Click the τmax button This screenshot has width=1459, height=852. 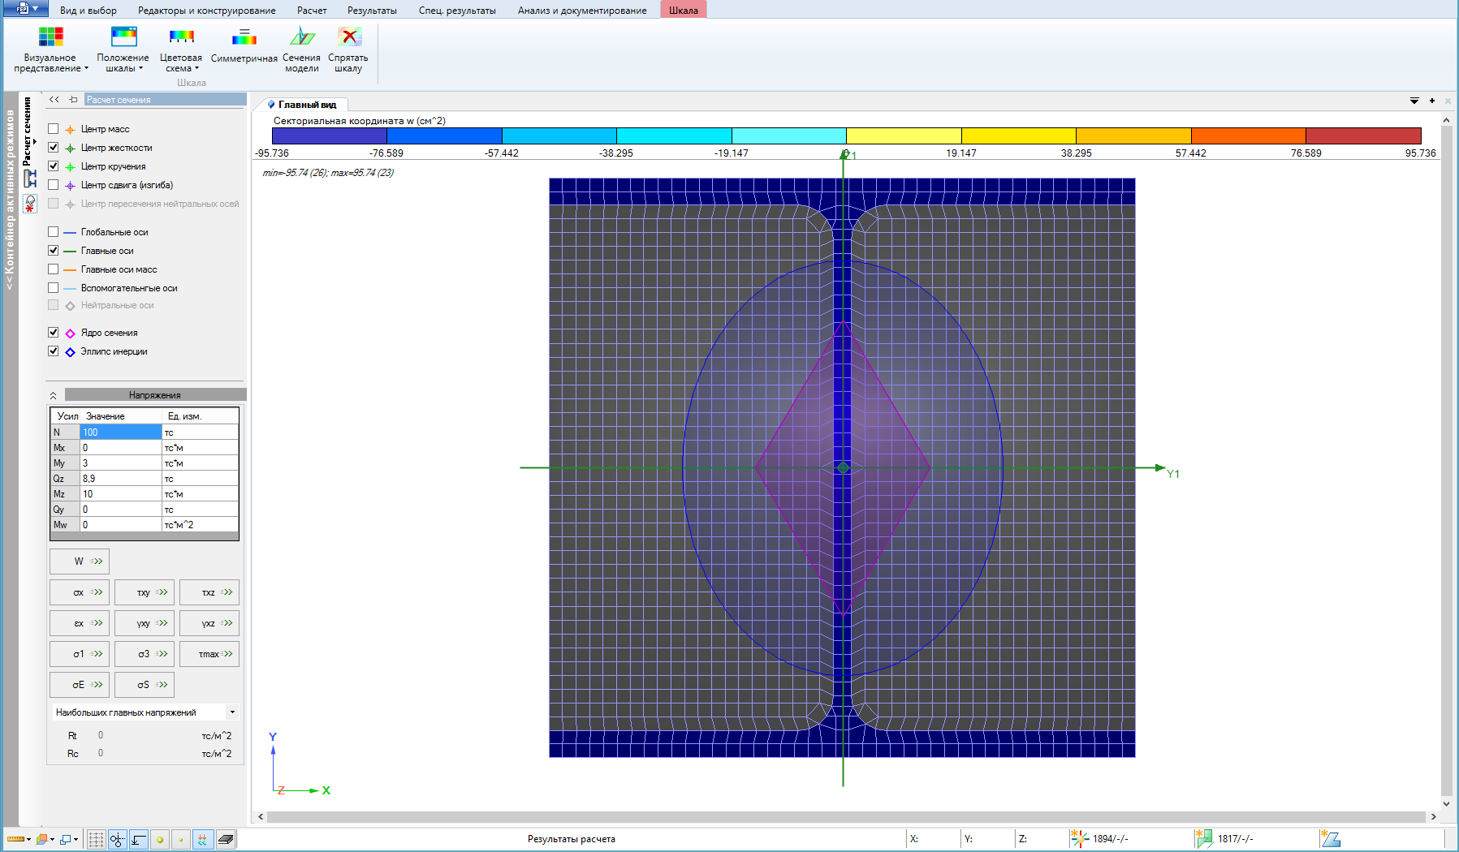[x=209, y=654]
